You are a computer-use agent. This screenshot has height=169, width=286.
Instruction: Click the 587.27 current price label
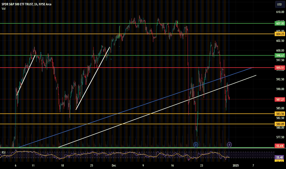pyautogui.click(x=280, y=100)
